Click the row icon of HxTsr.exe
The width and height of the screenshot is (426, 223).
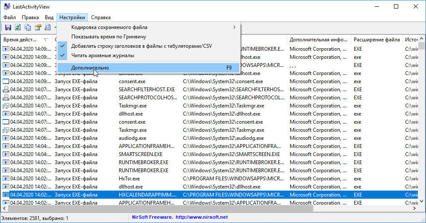(6, 179)
